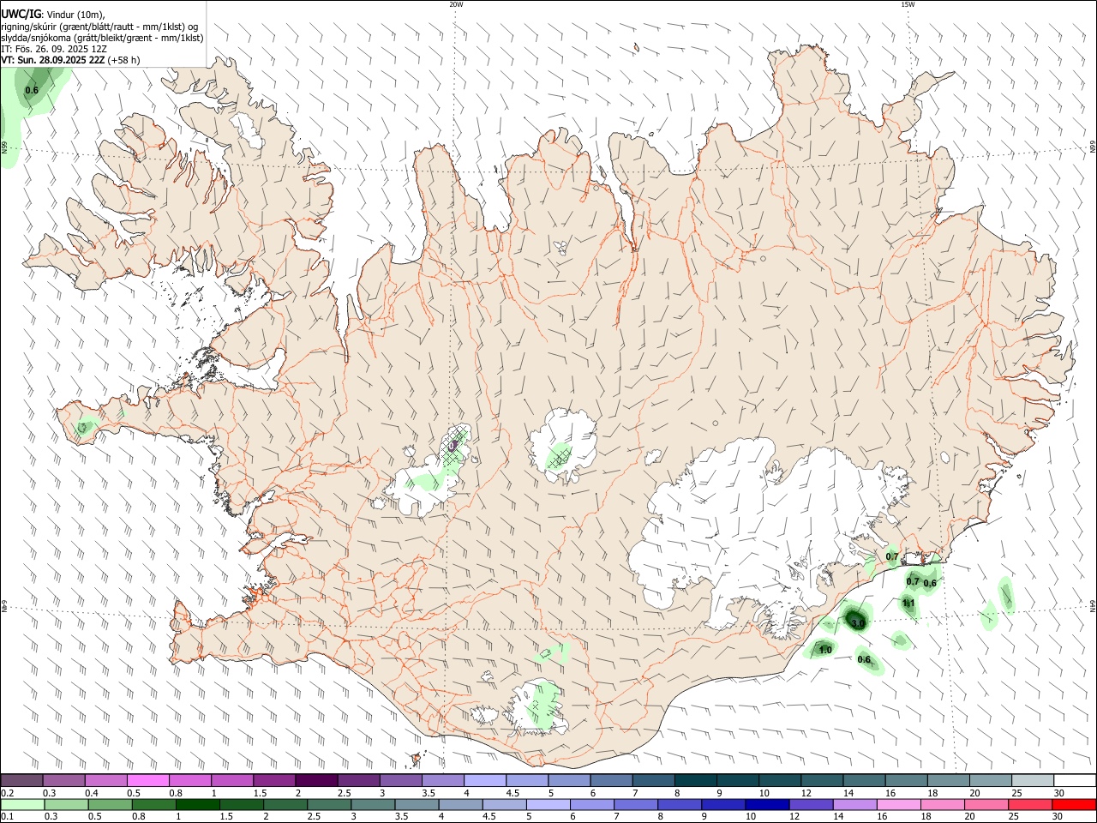Click the 3.0 peak precipitation value offshore
The image size is (1097, 823).
pos(858,623)
